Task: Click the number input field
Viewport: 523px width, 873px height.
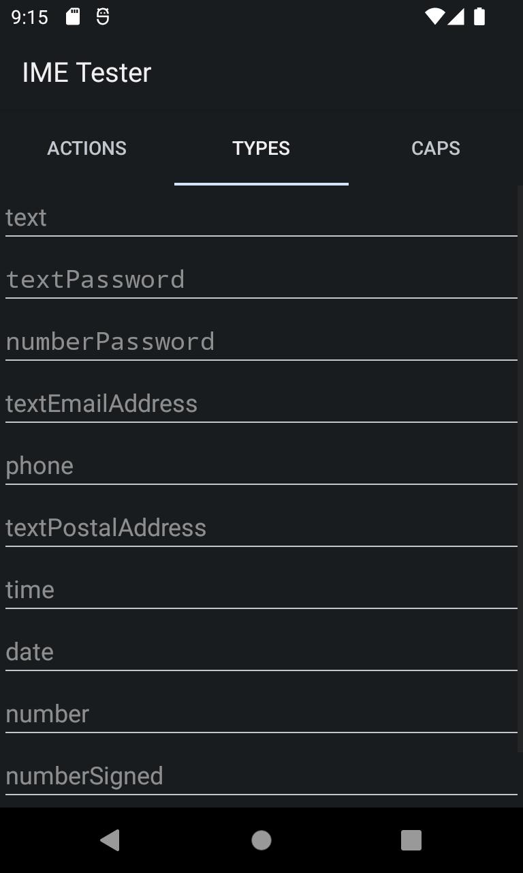Action: pos(261,714)
